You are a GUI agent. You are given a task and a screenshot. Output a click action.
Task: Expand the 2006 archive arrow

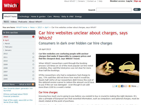pyautogui.click(x=33, y=75)
